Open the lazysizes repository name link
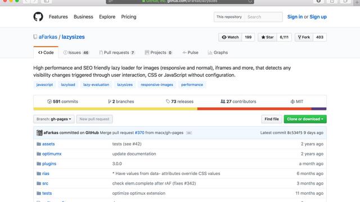This screenshot has height=202, width=360. 73,37
